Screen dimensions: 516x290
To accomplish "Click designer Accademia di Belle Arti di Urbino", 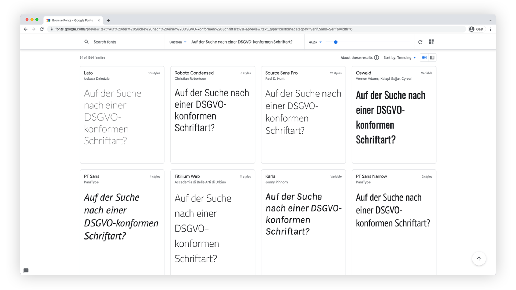I will (200, 182).
